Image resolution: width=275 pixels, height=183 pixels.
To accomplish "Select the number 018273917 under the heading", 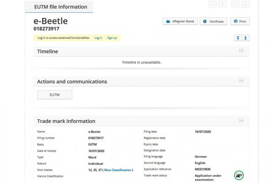I will (x=46, y=29).
